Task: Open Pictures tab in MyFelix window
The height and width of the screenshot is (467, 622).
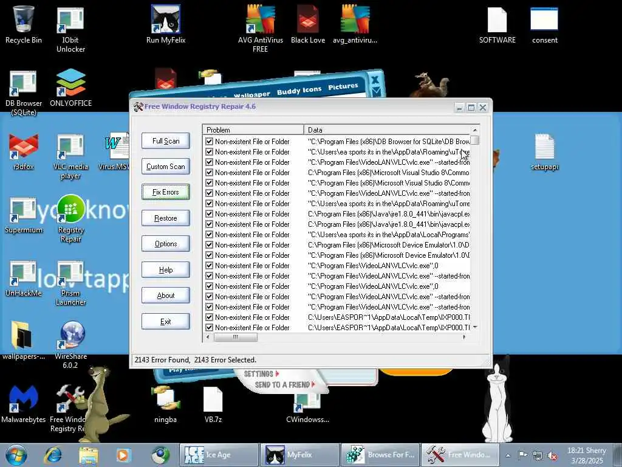Action: pyautogui.click(x=343, y=86)
